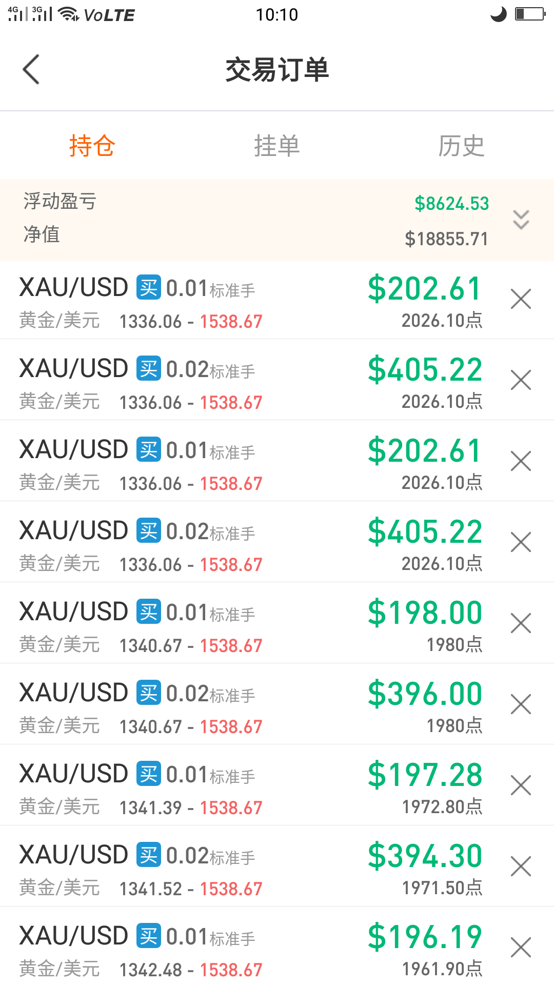The width and height of the screenshot is (554, 985).
Task: Tap the floating profit $8624.53 value
Action: (x=451, y=204)
